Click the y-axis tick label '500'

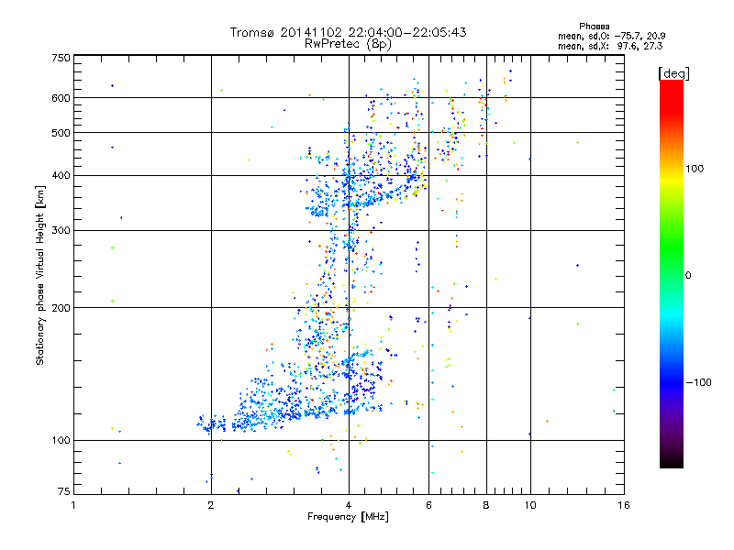61,133
